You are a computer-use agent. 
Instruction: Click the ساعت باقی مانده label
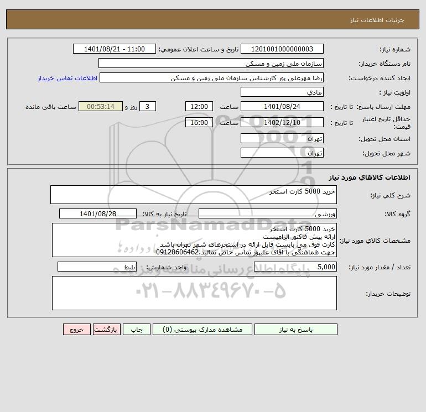coord(51,107)
